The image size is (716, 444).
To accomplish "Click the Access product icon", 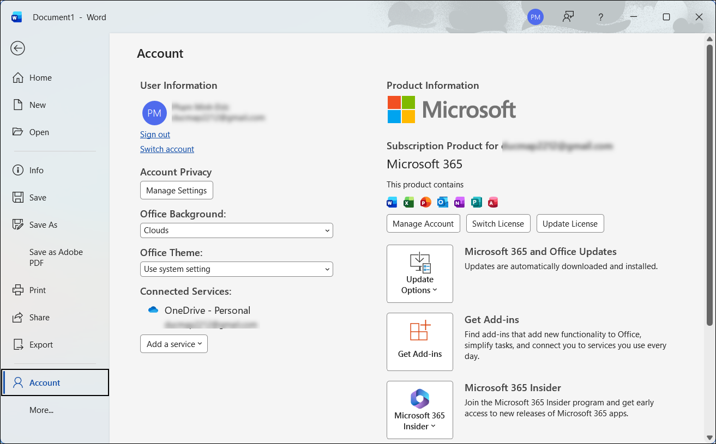I will [x=493, y=203].
